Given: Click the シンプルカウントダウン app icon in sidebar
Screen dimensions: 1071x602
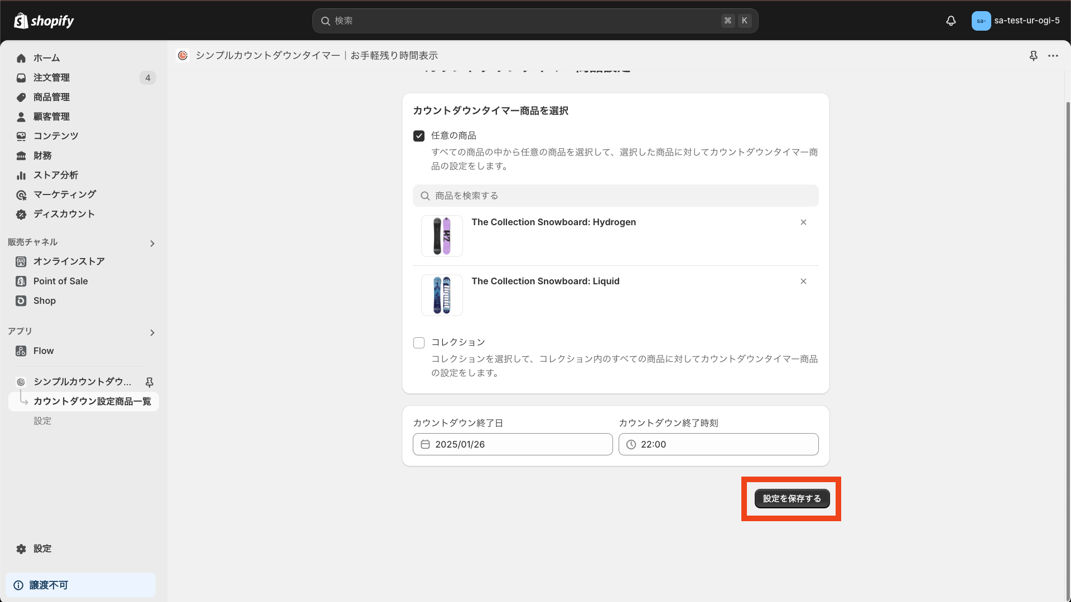Looking at the screenshot, I should click(21, 382).
